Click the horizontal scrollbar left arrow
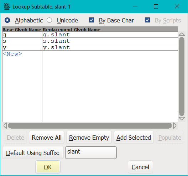 (5, 126)
